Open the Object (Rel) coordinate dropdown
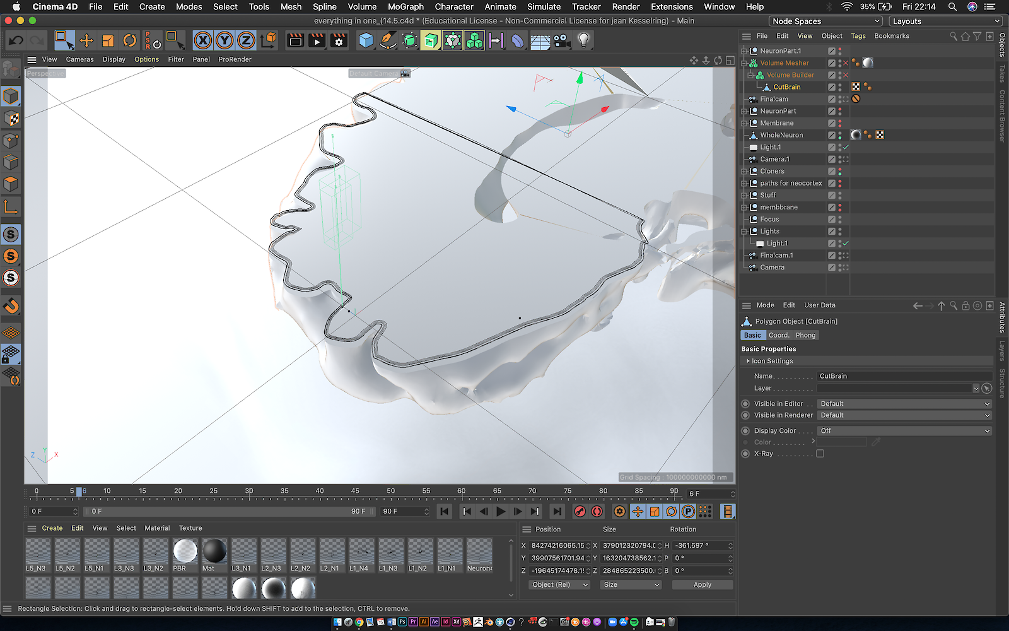The width and height of the screenshot is (1009, 631). tap(559, 585)
